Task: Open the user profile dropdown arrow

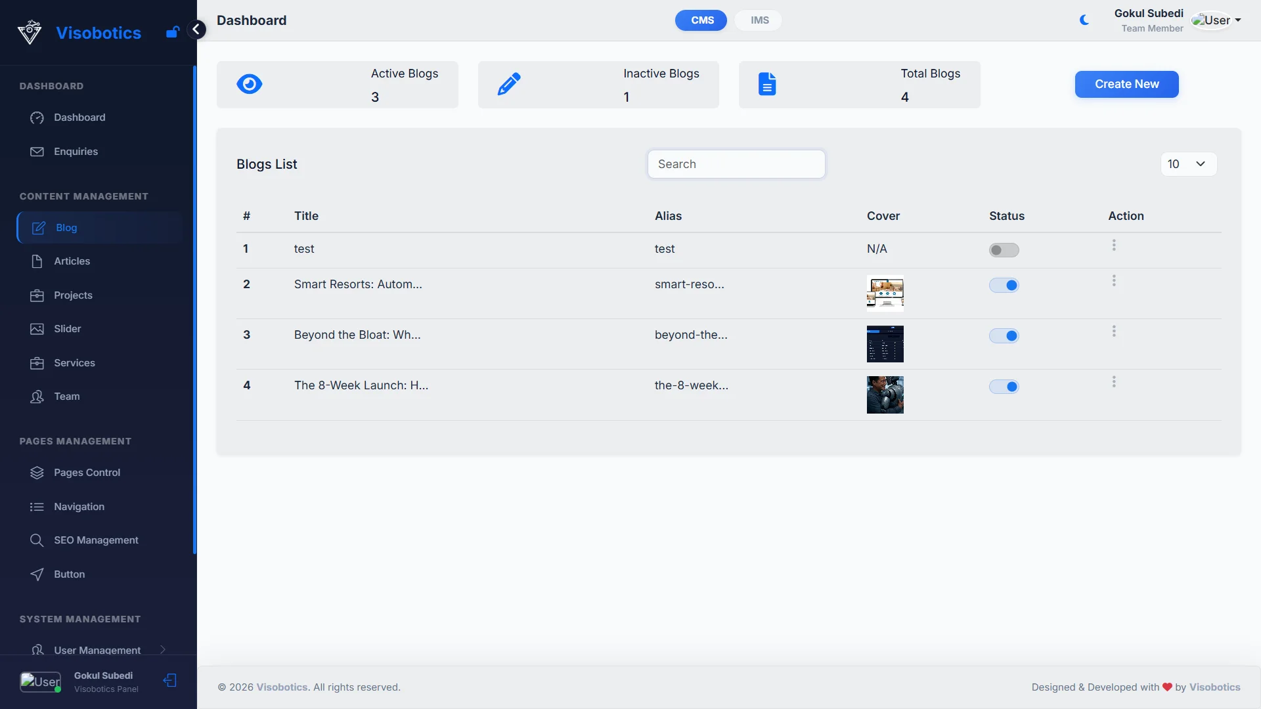Action: click(1238, 20)
